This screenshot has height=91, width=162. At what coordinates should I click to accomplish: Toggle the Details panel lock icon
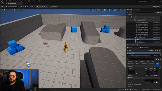click(x=160, y=51)
